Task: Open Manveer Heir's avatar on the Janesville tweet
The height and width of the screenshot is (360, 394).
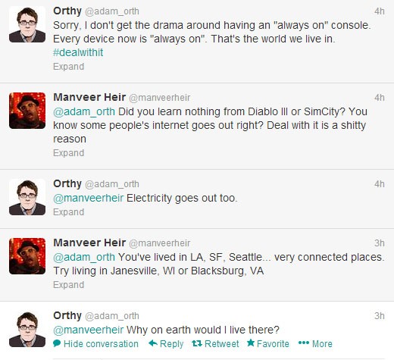Action: click(x=27, y=256)
